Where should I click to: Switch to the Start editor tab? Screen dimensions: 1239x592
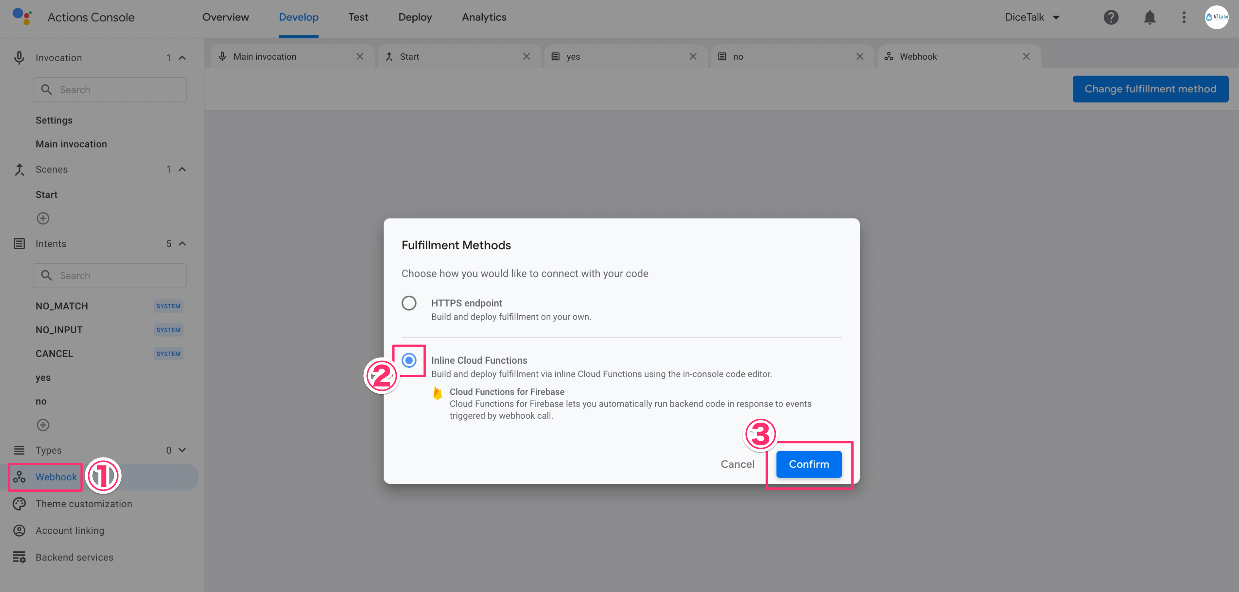click(x=459, y=56)
